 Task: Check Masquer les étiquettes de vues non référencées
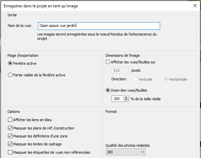(10, 152)
